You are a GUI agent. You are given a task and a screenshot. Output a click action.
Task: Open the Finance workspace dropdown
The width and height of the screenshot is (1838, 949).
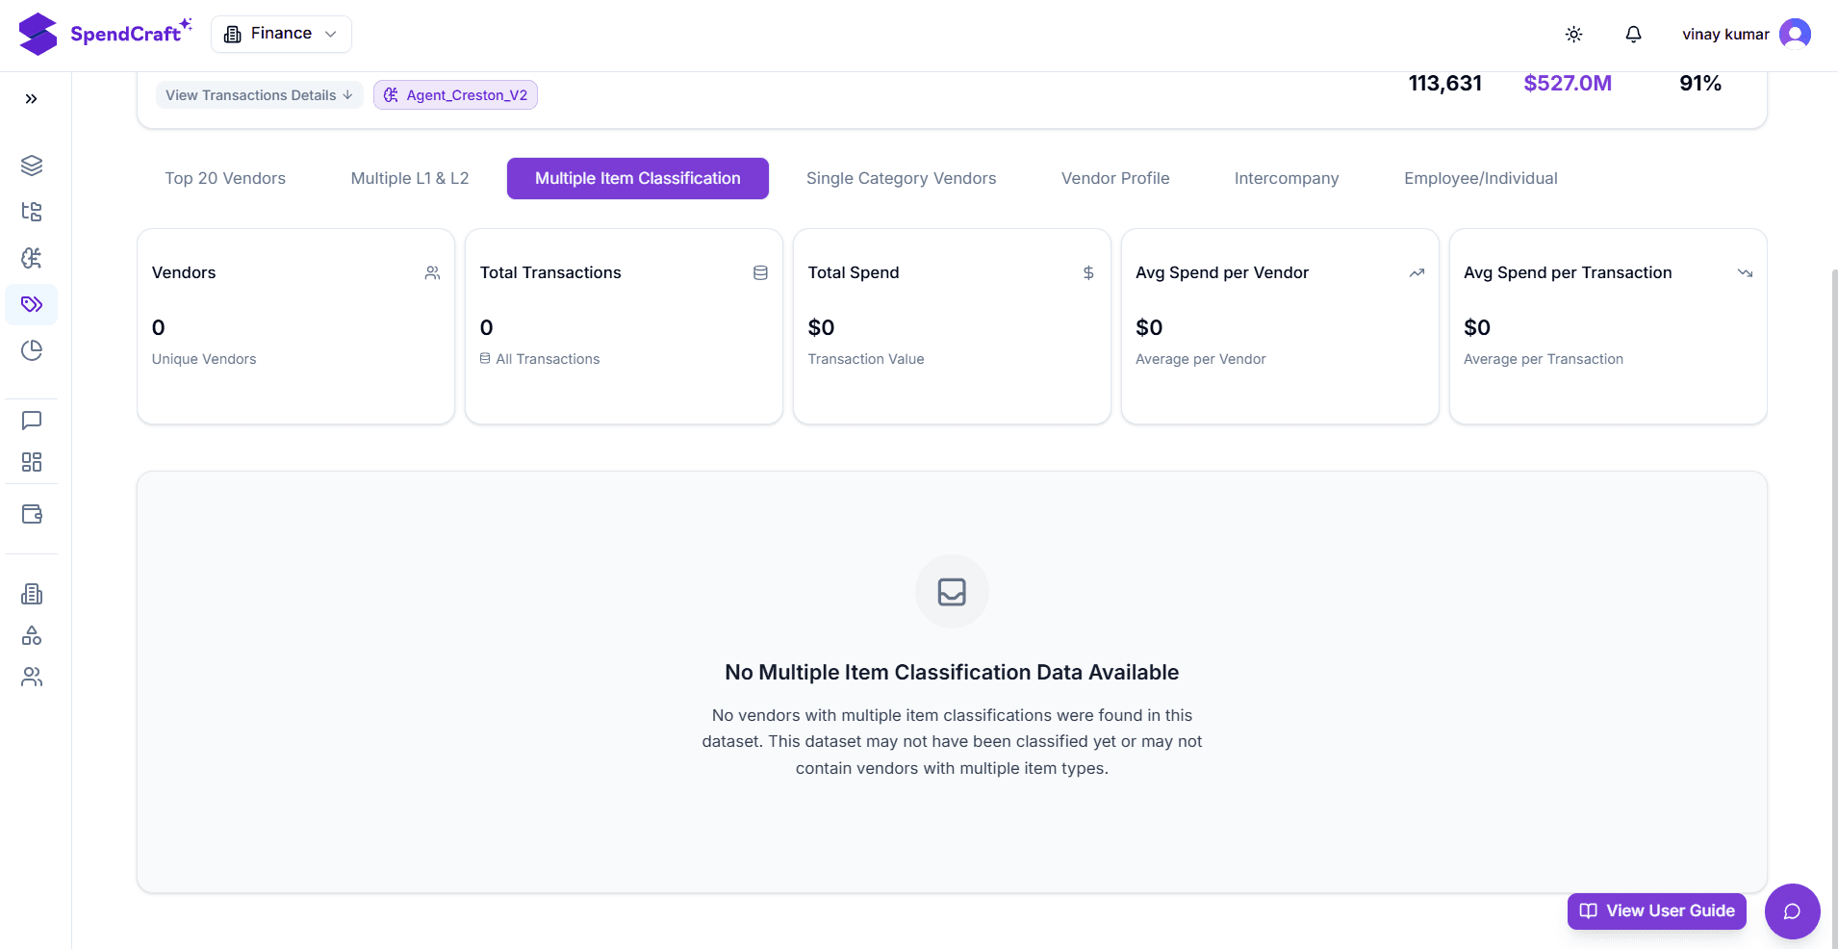coord(281,34)
